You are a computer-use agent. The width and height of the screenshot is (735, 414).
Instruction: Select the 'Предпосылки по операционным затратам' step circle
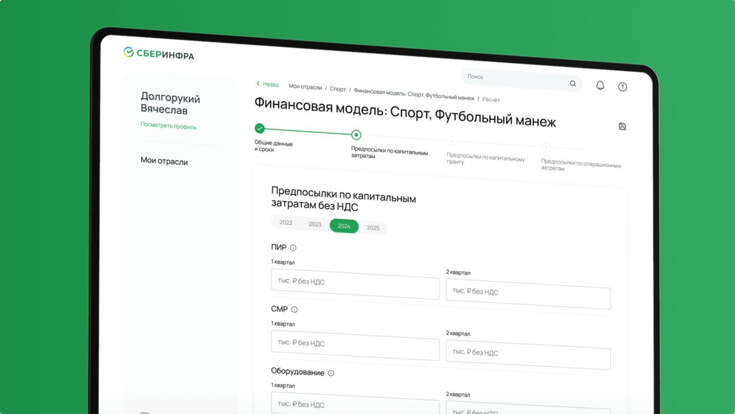click(545, 147)
